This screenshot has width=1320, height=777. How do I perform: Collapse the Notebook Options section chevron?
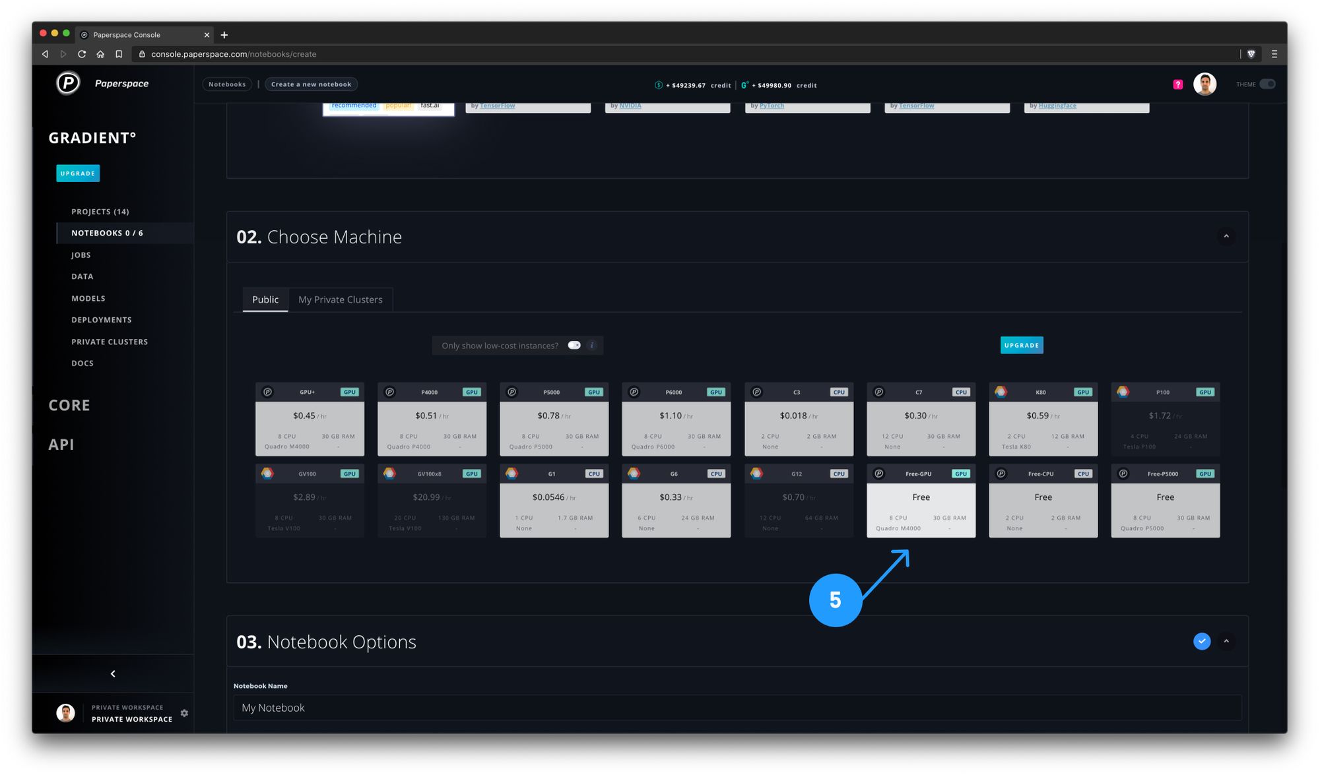(1226, 641)
